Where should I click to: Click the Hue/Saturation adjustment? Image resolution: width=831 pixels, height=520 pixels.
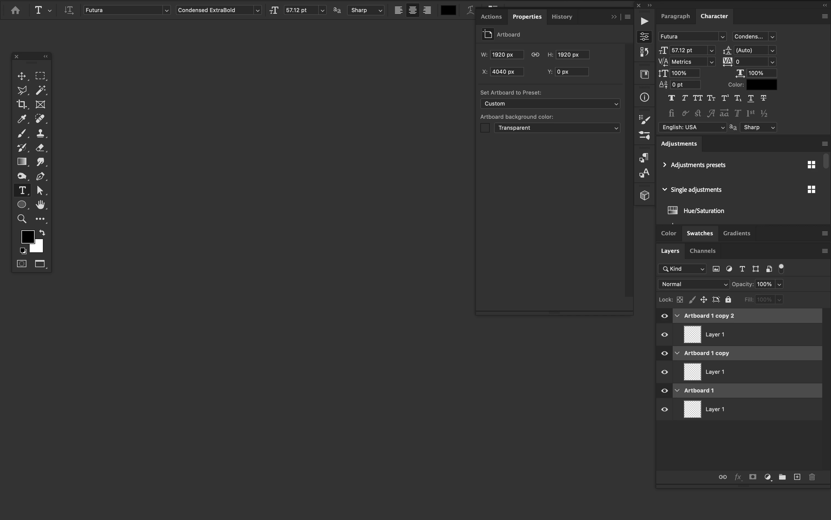click(x=703, y=211)
